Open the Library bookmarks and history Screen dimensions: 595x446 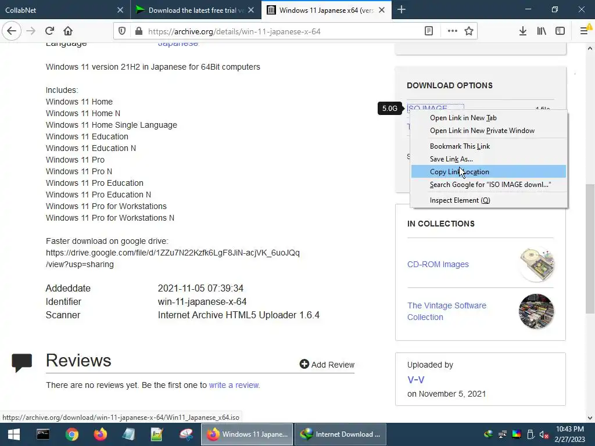pyautogui.click(x=542, y=31)
